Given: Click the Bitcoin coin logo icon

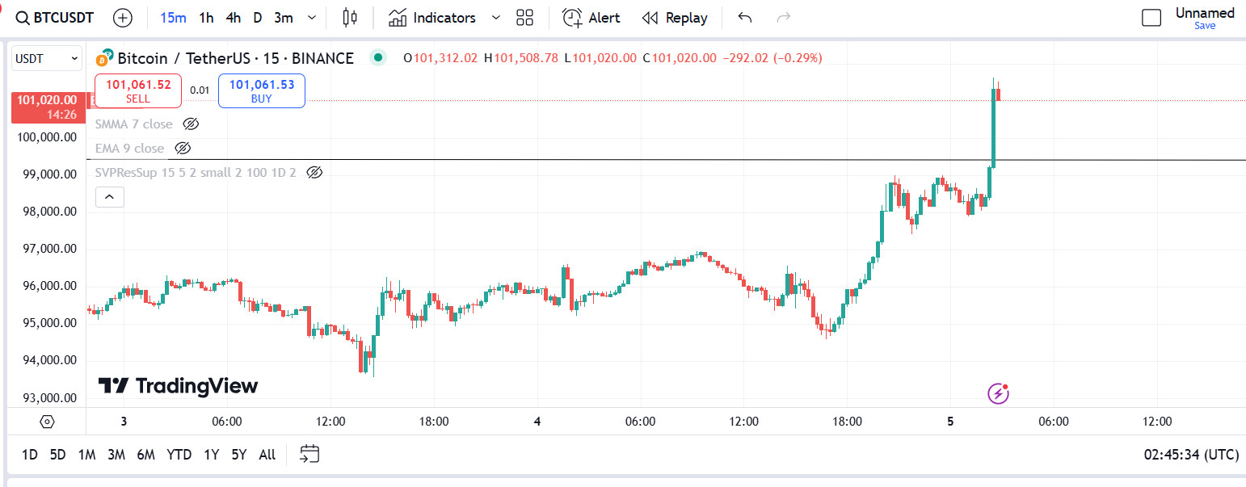Looking at the screenshot, I should (104, 59).
